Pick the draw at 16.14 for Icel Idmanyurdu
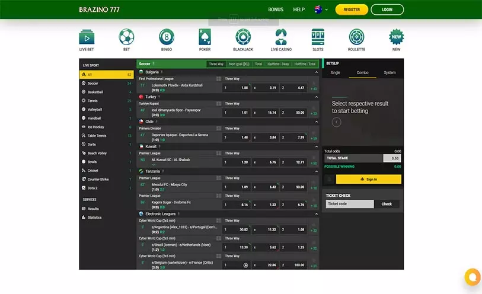This screenshot has height=294, width=482. pos(265,113)
